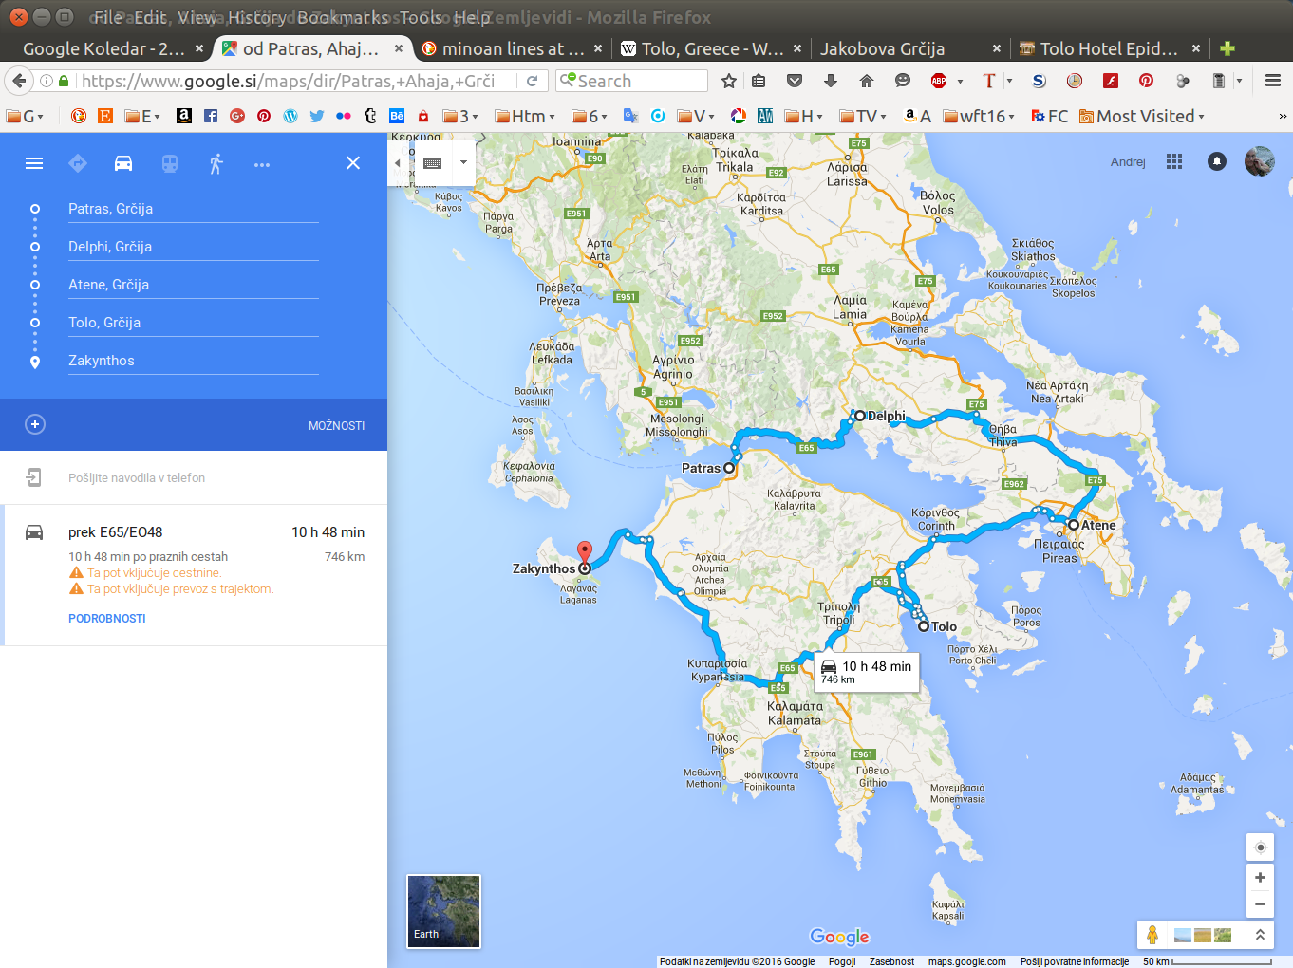The image size is (1293, 968).
Task: Open PODROBNOSTI route details
Action: 107,618
